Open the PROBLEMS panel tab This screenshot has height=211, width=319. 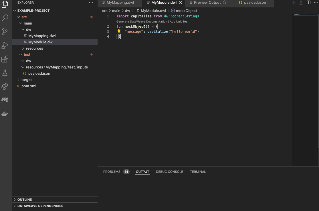point(112,172)
